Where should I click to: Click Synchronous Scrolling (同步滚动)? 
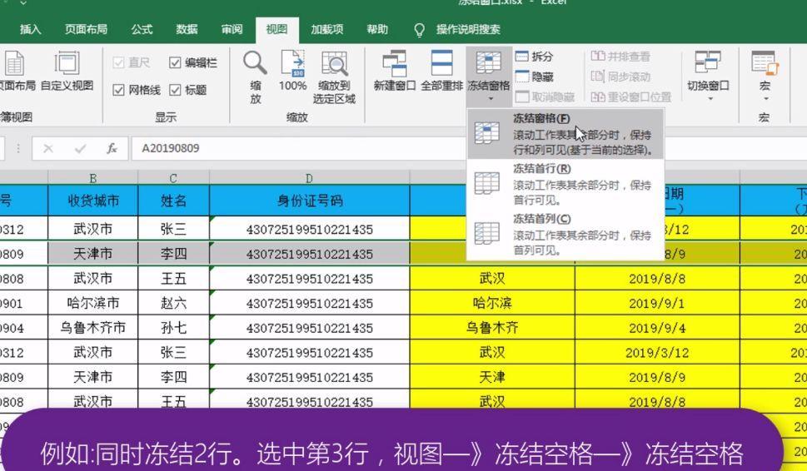pos(620,77)
